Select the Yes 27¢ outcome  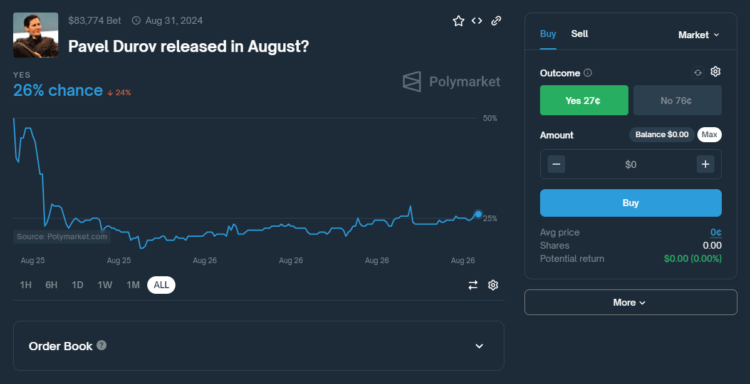583,100
